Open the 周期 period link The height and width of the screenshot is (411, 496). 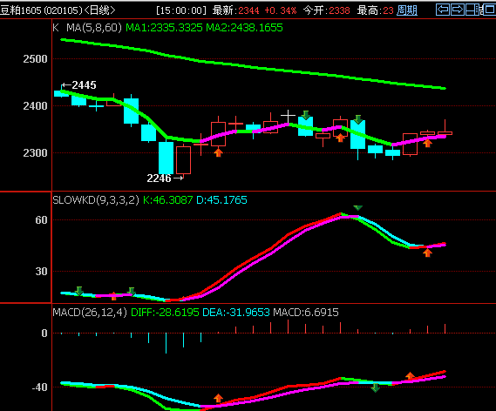[406, 10]
